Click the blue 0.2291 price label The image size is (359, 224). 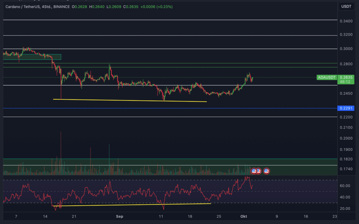point(346,108)
